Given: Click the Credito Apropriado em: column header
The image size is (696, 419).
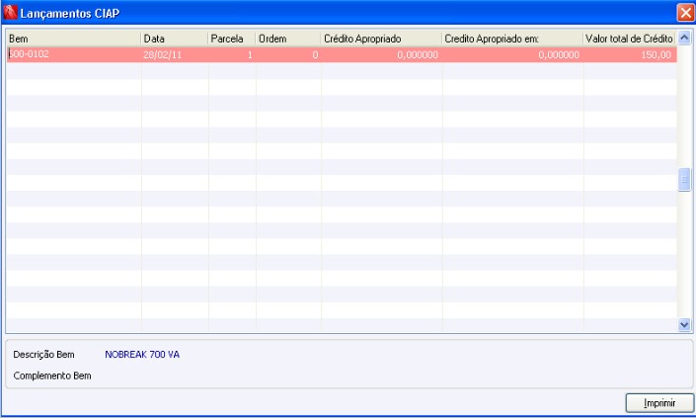Looking at the screenshot, I should pos(512,39).
